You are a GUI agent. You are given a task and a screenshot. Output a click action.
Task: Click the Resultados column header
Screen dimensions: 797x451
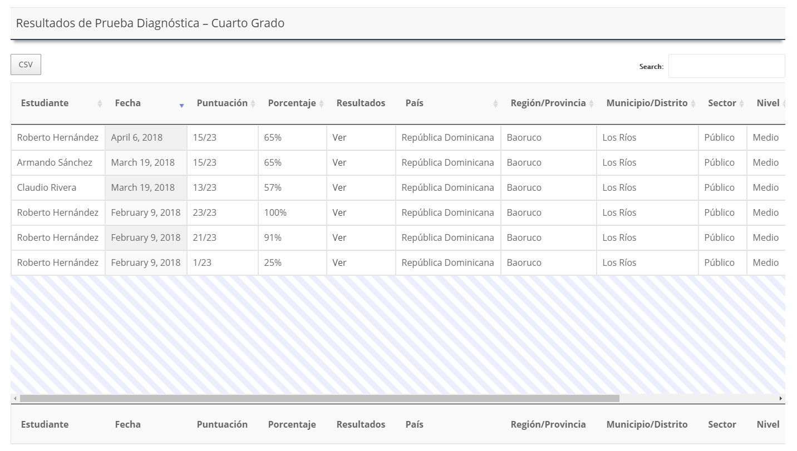click(x=361, y=103)
